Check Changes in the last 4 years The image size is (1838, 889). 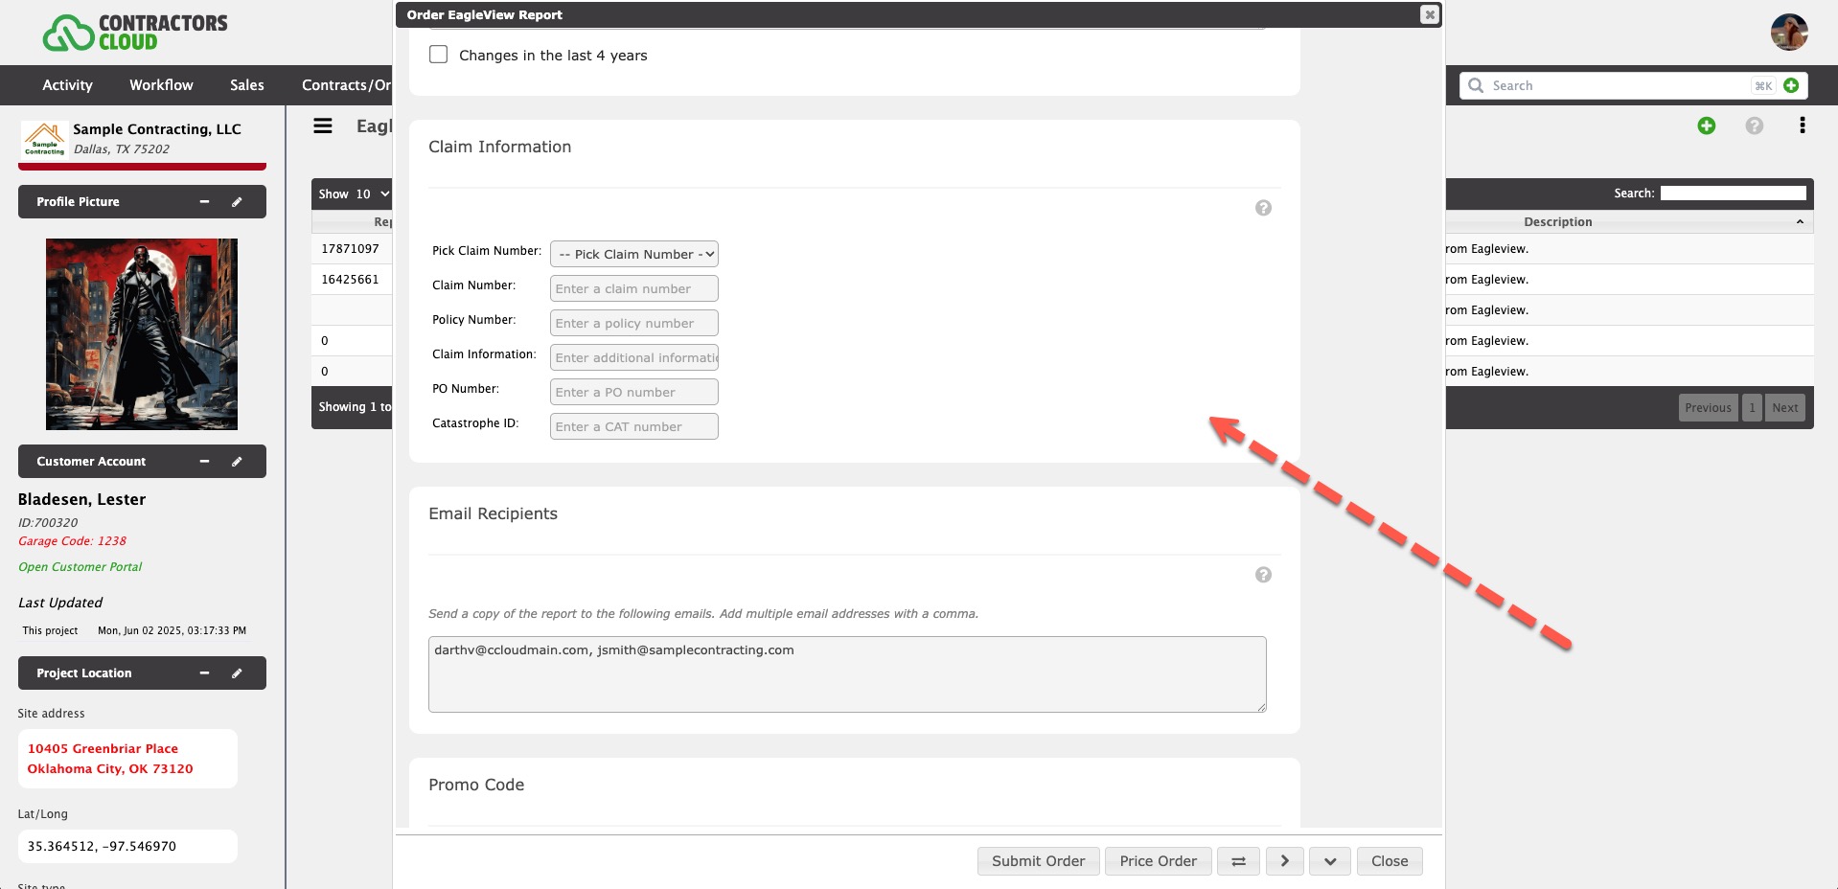[438, 55]
